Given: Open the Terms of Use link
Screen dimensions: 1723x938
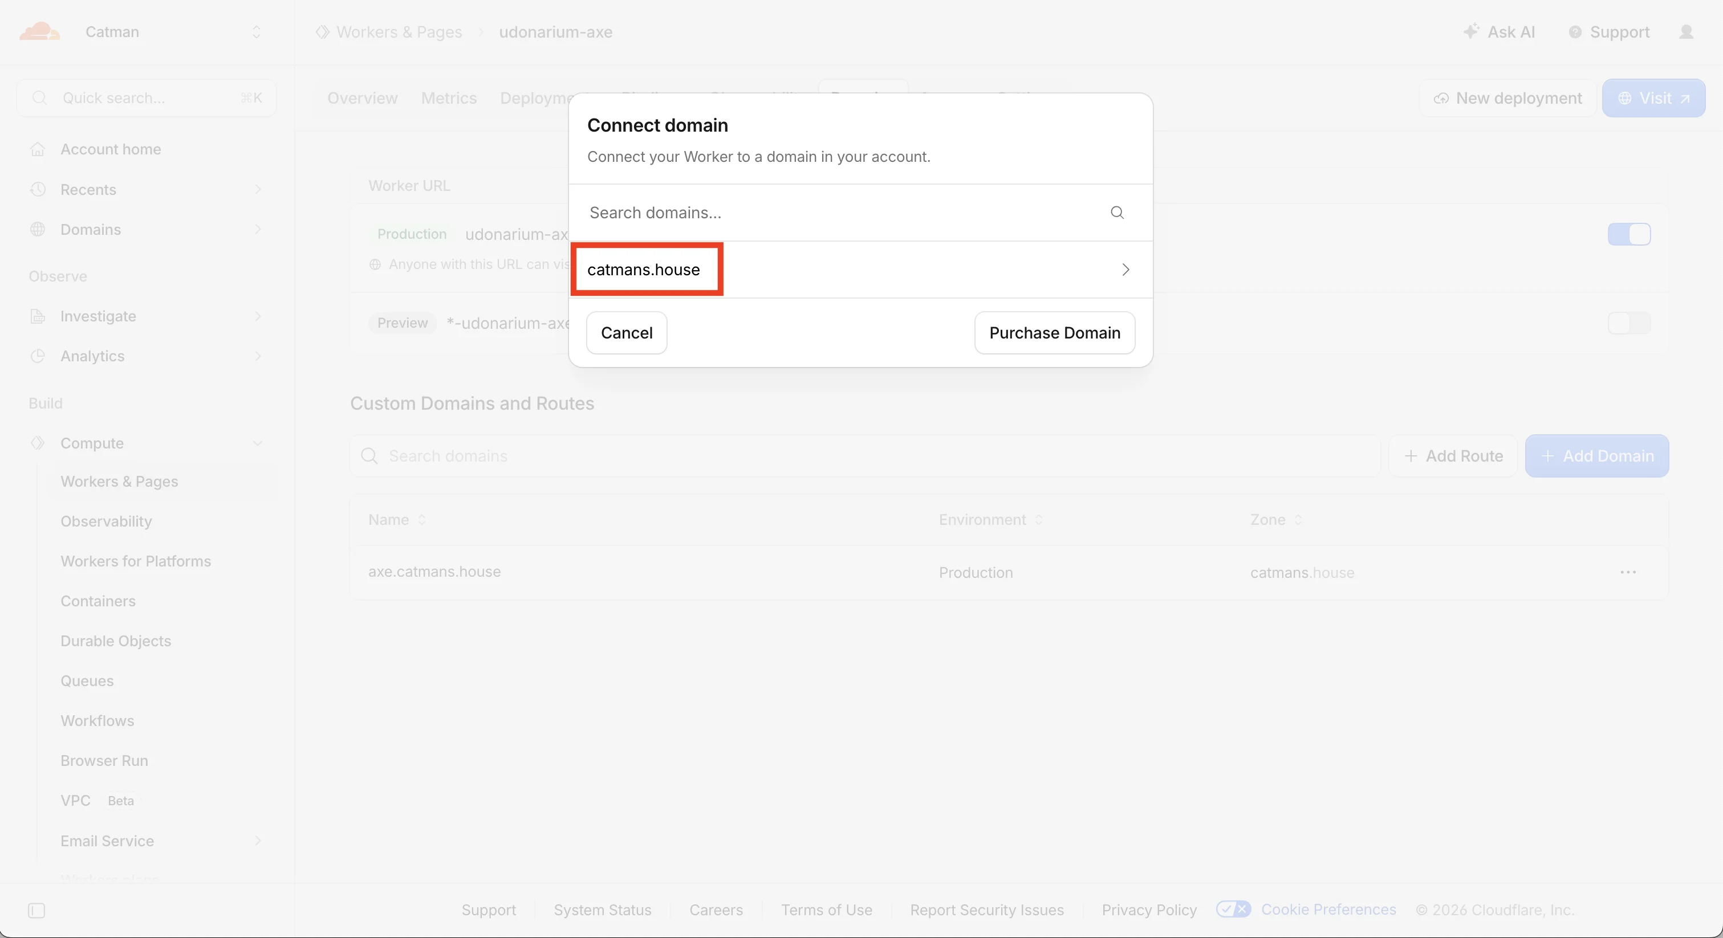Looking at the screenshot, I should coord(827,910).
